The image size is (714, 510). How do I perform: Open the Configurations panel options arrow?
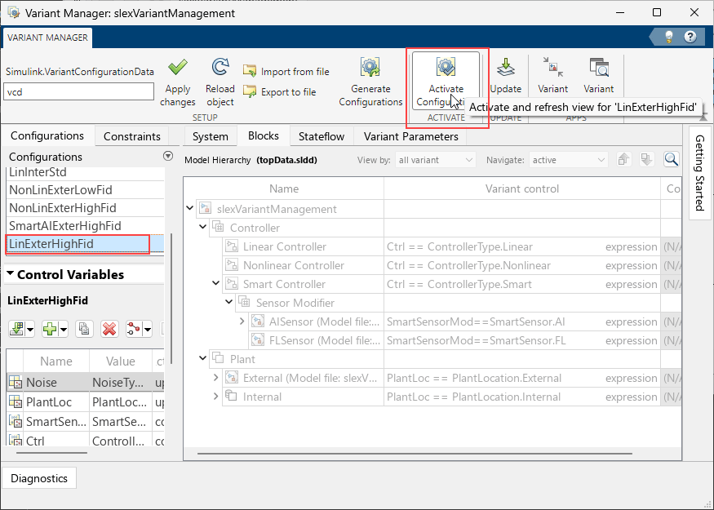(x=168, y=156)
